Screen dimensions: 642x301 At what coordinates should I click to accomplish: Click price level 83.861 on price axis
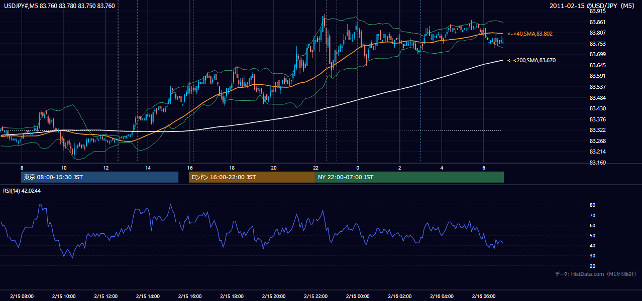point(598,22)
